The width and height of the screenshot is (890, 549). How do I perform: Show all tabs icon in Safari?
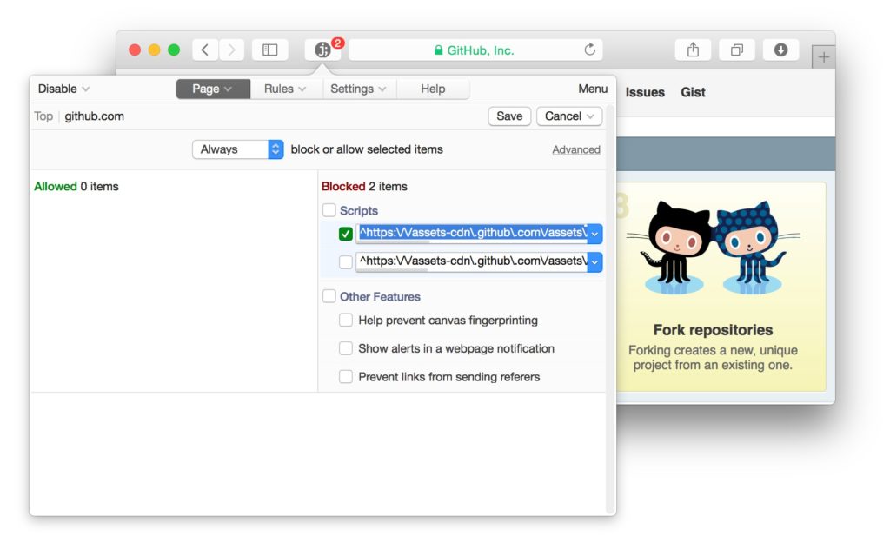pos(737,50)
